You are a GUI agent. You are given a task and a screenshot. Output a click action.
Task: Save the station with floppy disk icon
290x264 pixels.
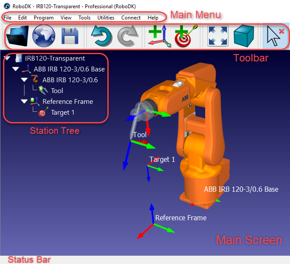pyautogui.click(x=69, y=36)
